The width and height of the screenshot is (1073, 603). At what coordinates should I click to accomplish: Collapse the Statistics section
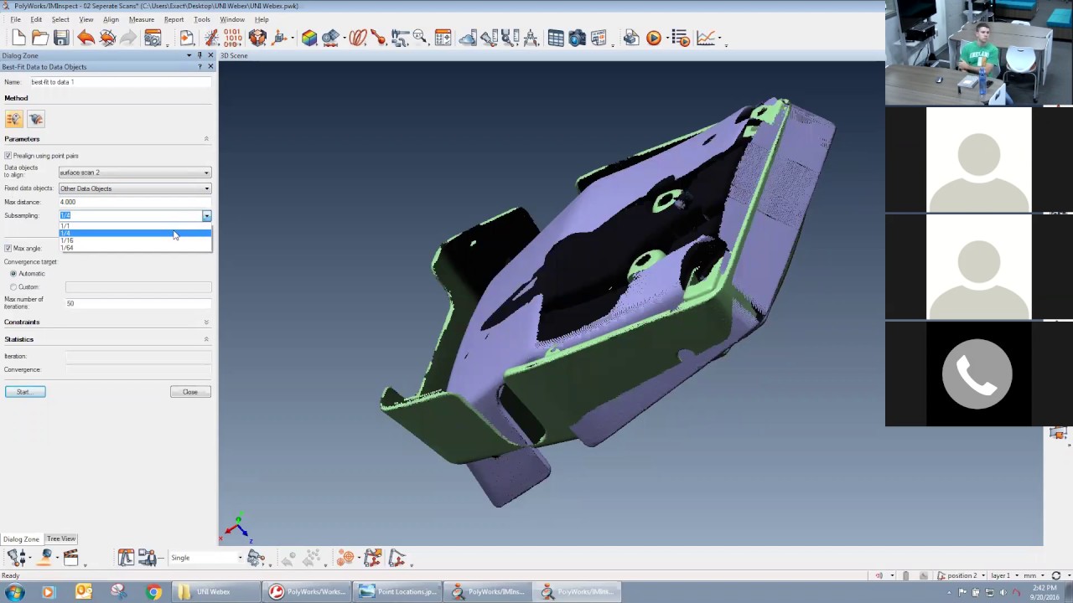(x=206, y=339)
